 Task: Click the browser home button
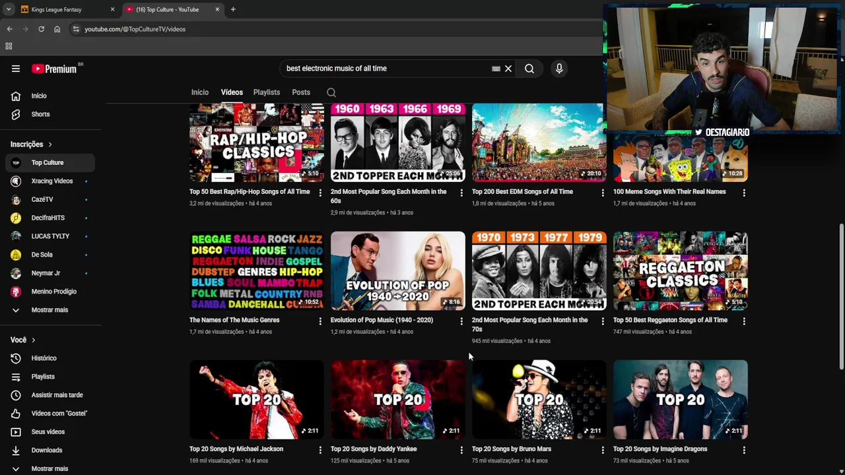coord(57,29)
